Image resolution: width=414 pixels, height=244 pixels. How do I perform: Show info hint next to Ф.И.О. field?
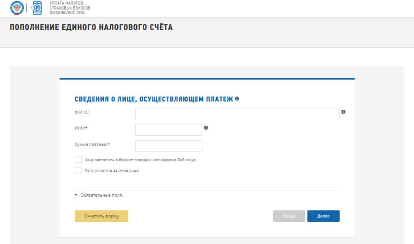tap(343, 112)
